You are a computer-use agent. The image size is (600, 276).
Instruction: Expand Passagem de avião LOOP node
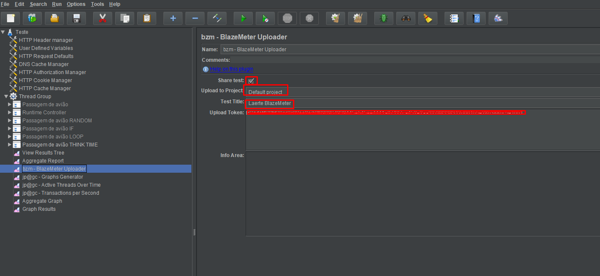click(10, 136)
